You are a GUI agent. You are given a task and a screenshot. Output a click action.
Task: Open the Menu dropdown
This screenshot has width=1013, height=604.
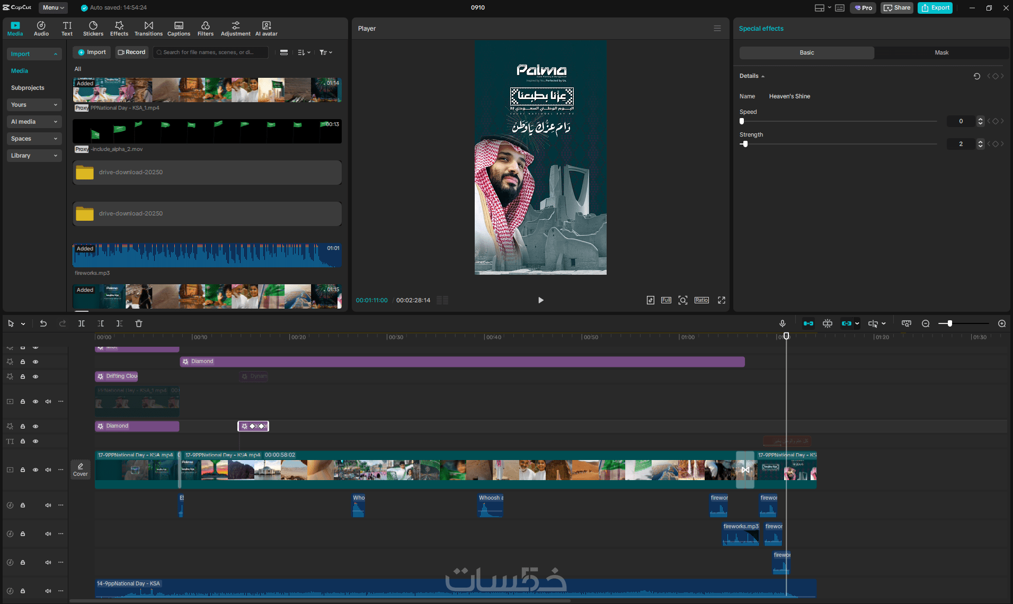pyautogui.click(x=53, y=8)
